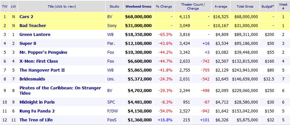Open the Bridesmaids title link
Screen dimensions: 290x125
click(32, 79)
